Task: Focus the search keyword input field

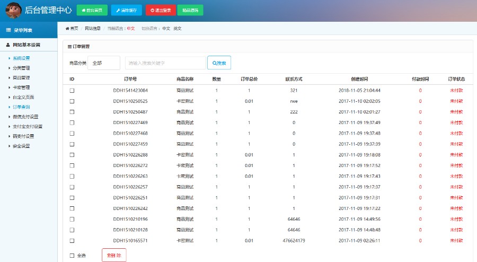Action: click(165, 63)
